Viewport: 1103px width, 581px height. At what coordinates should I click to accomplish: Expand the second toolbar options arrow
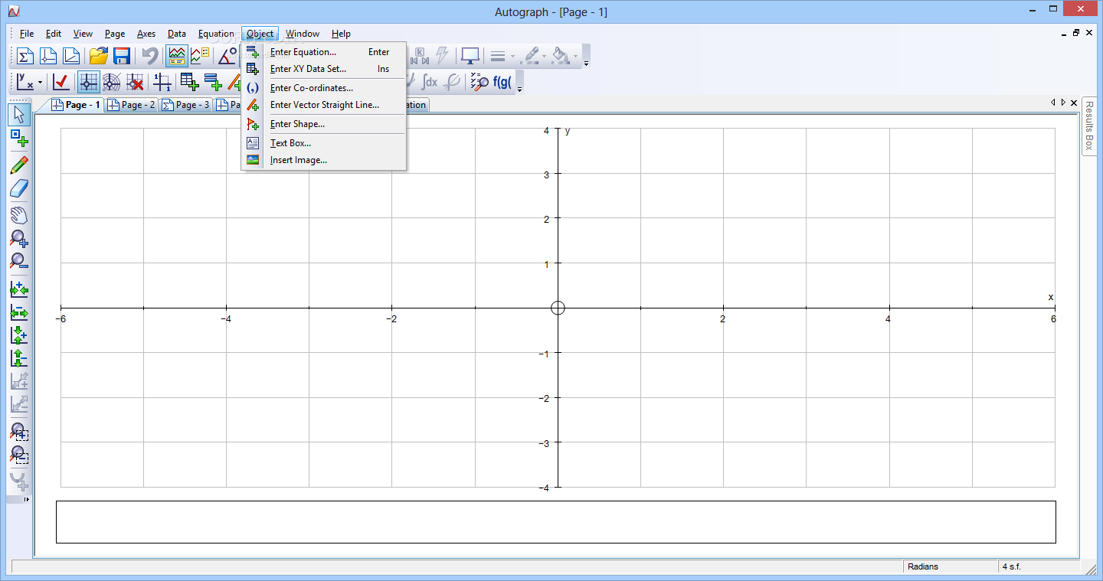(x=519, y=90)
